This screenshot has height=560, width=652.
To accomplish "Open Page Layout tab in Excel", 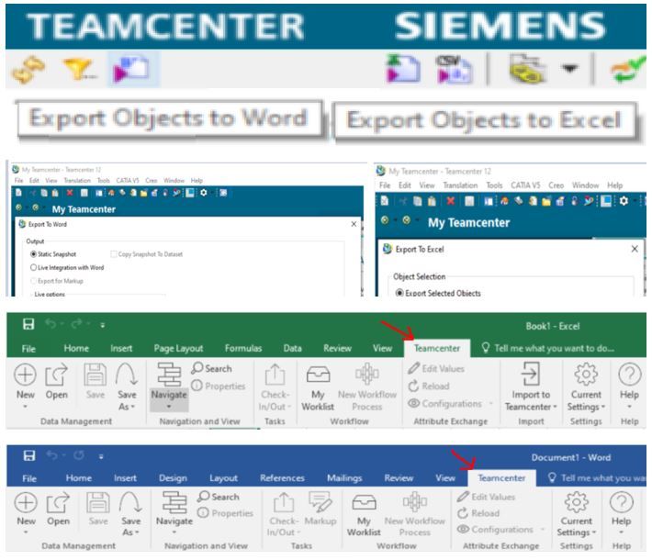I will (x=178, y=348).
